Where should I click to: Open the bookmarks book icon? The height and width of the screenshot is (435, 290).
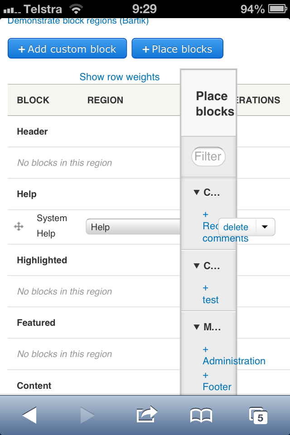pyautogui.click(x=201, y=416)
